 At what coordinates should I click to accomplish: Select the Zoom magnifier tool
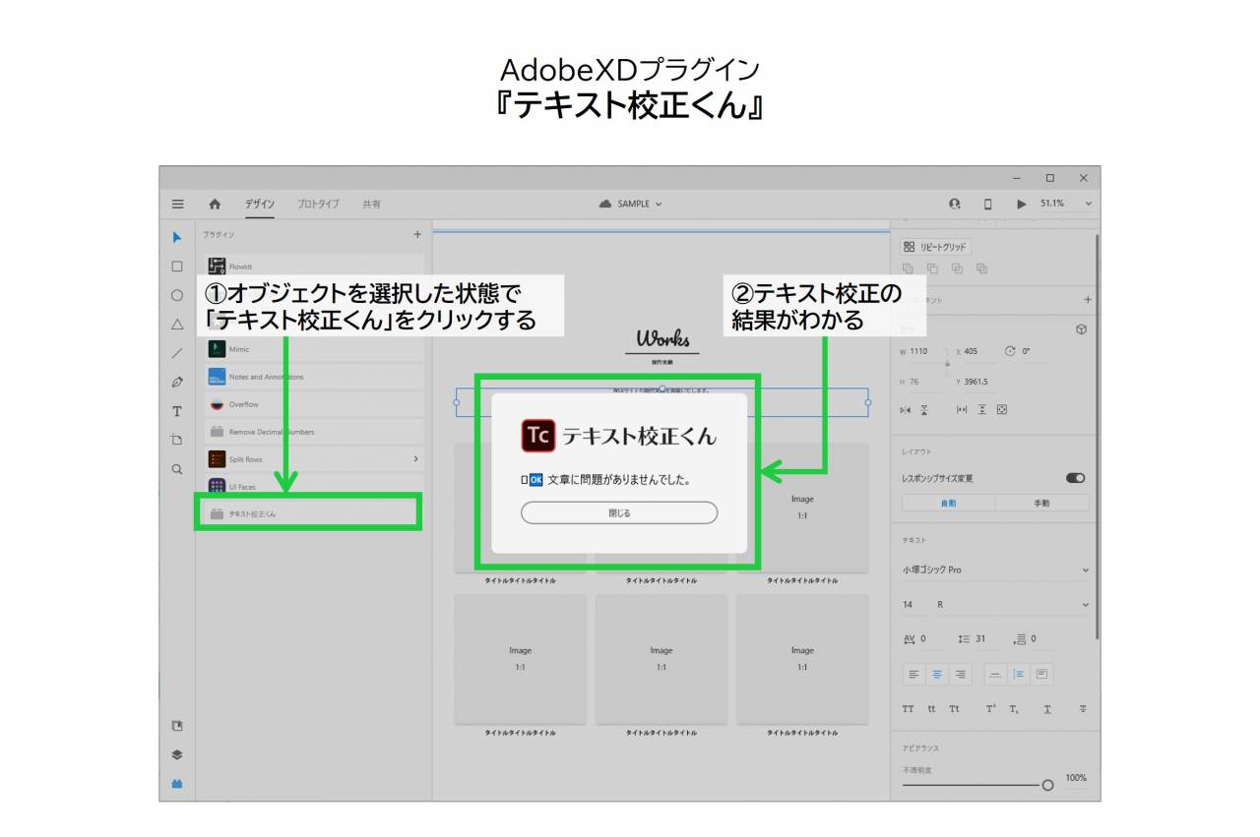coord(177,469)
